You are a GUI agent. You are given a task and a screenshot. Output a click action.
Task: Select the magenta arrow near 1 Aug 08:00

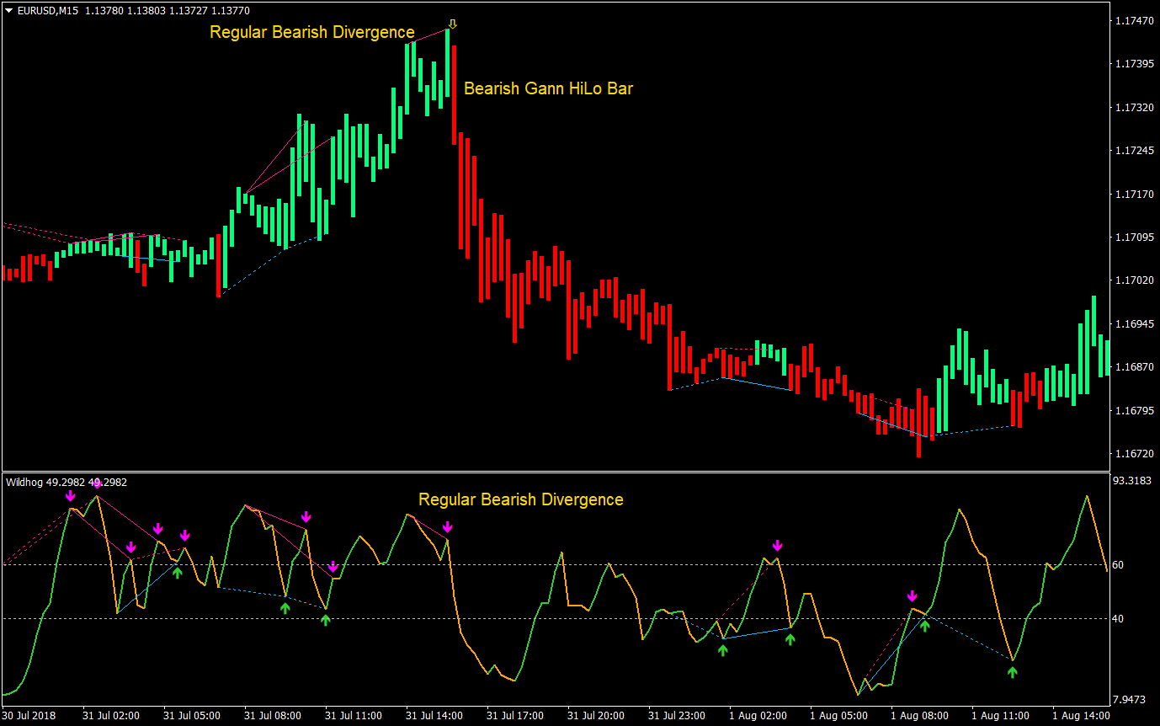(913, 596)
